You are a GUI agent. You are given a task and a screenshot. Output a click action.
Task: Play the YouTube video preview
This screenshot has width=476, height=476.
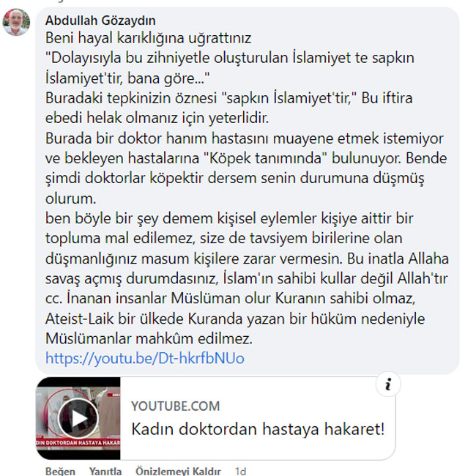coord(78,419)
